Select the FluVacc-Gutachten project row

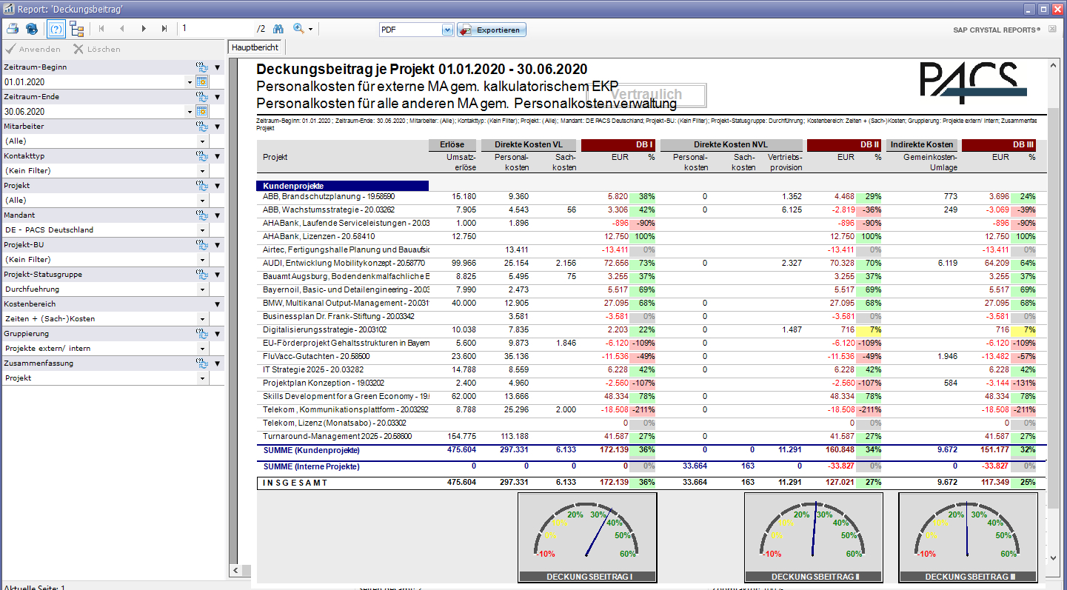click(x=648, y=356)
